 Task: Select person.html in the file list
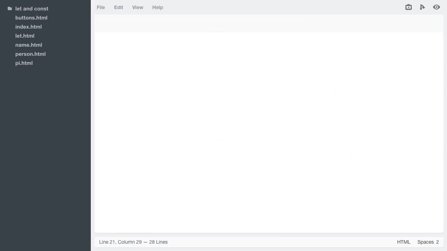click(x=30, y=54)
